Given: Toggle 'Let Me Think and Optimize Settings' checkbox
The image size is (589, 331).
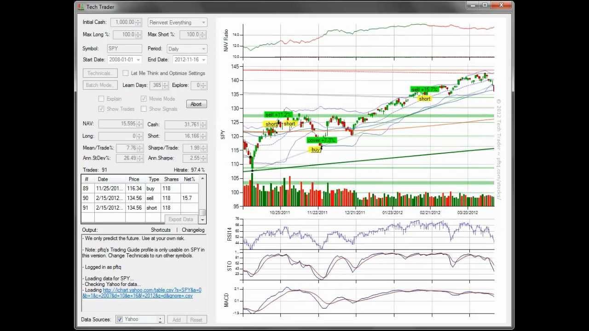Looking at the screenshot, I should [x=126, y=73].
